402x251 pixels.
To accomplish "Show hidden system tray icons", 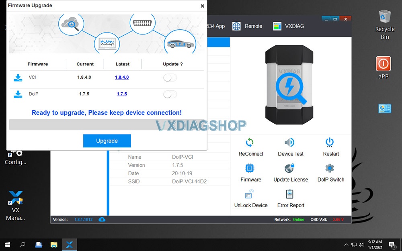I will click(x=346, y=245).
